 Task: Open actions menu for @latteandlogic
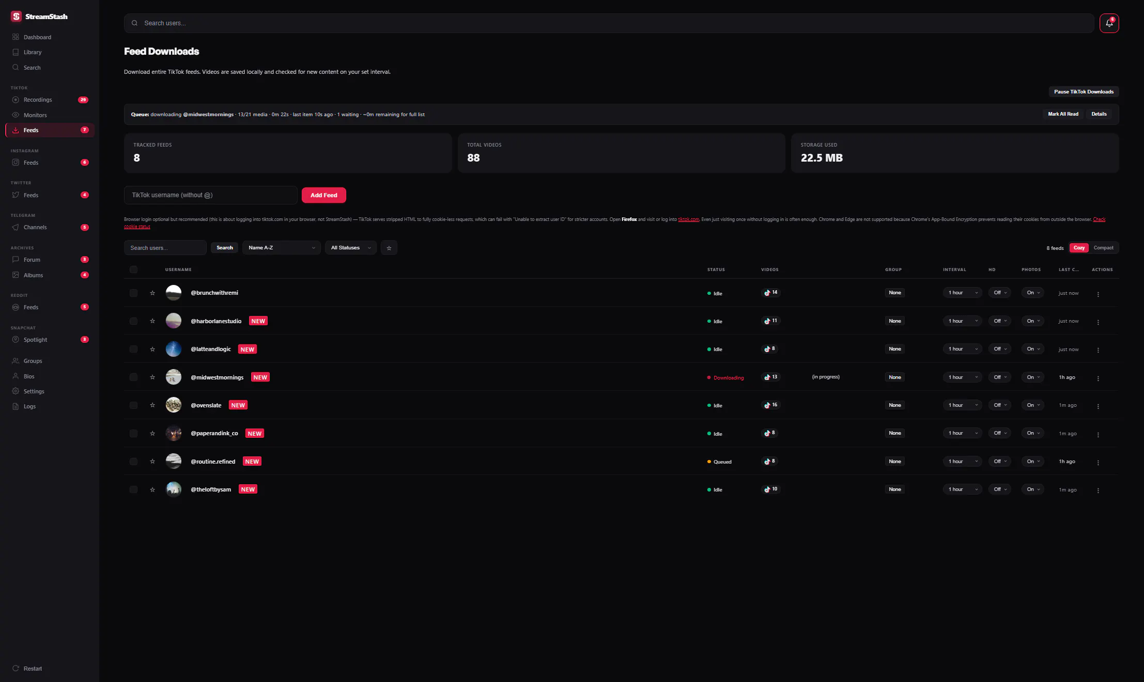1098,350
